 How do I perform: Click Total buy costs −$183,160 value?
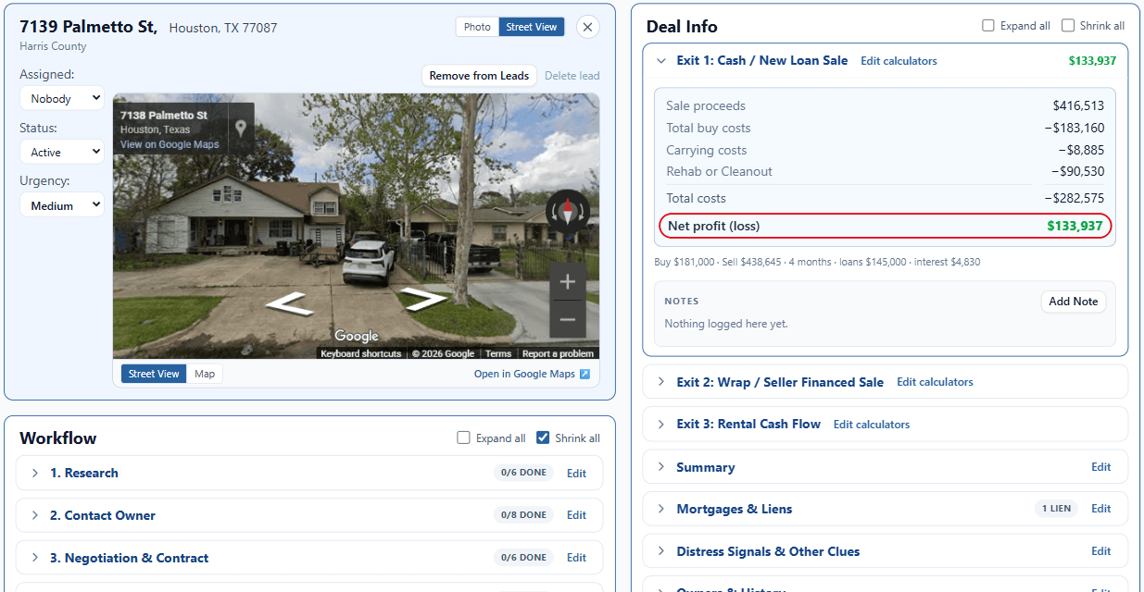pos(1075,128)
